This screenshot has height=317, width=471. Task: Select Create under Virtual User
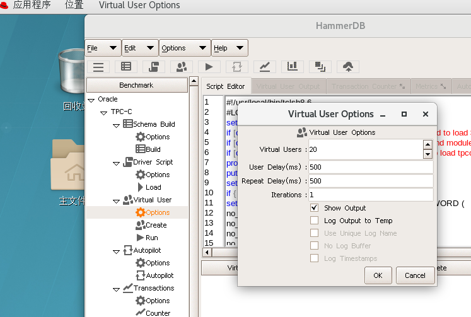click(x=151, y=225)
